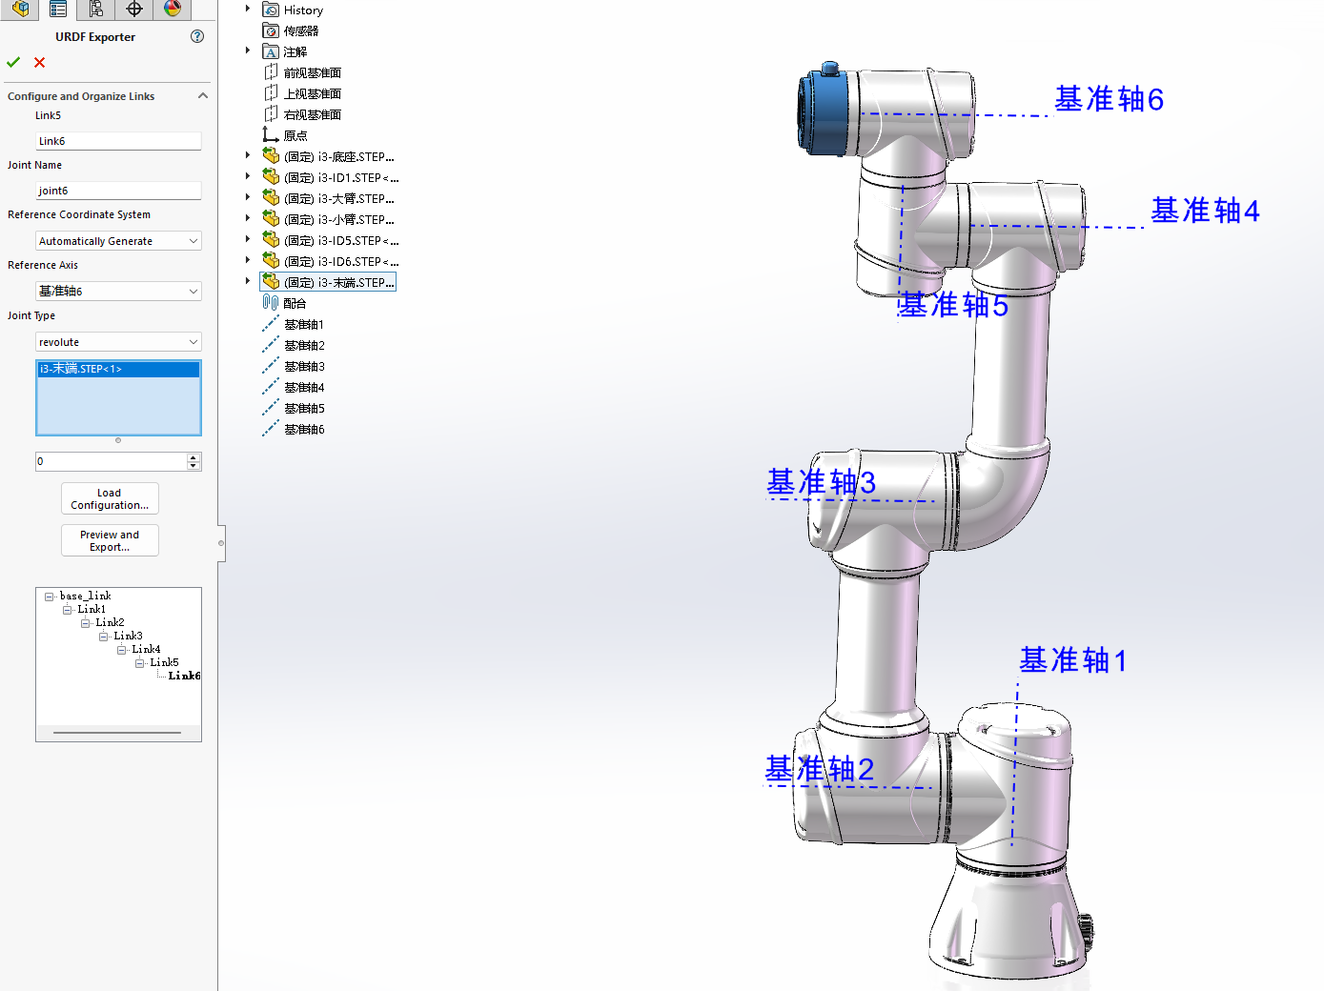Edit the Link6 name field

point(118,141)
